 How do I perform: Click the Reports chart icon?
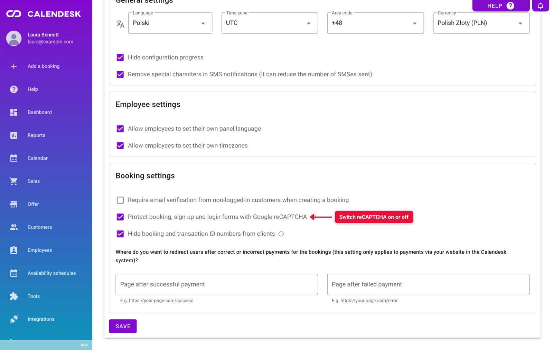click(14, 135)
